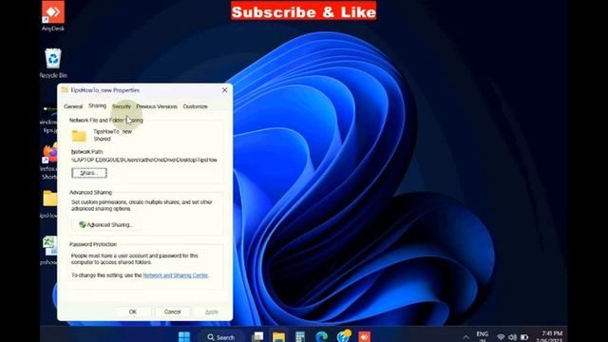Select the Sharing tab
Viewport: 608px width, 342px height.
pyautogui.click(x=97, y=105)
